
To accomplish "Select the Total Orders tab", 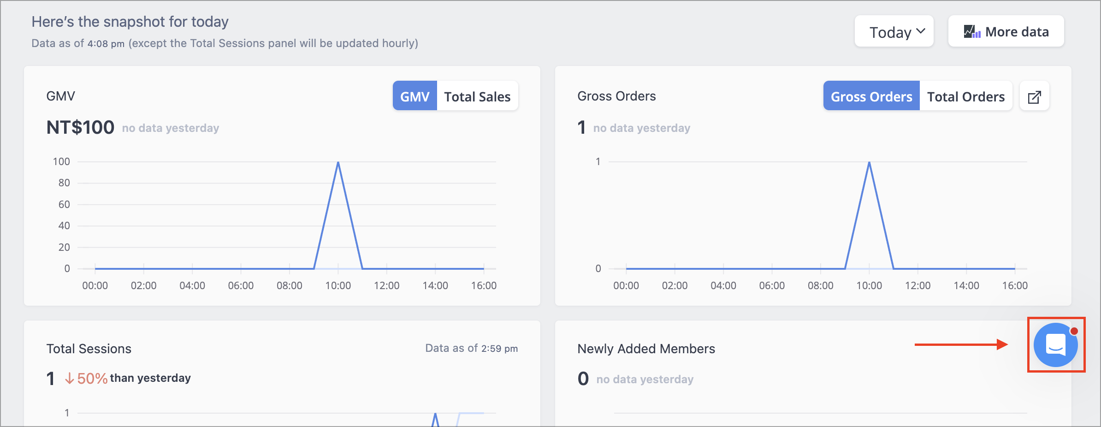I will click(x=966, y=96).
